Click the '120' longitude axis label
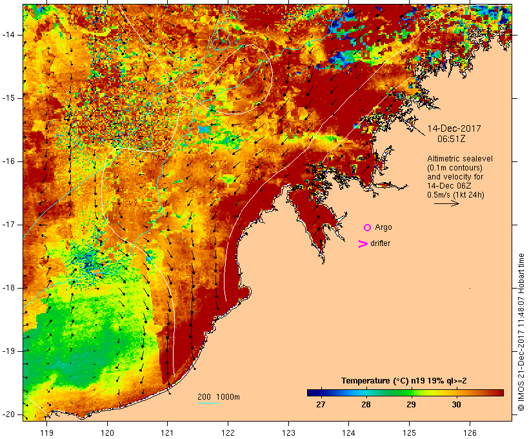This screenshot has width=529, height=439. [x=107, y=433]
